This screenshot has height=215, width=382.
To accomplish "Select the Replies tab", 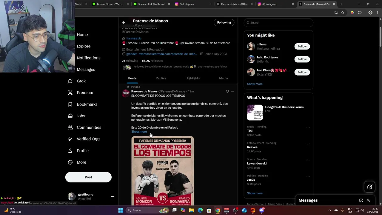I will coord(161,78).
